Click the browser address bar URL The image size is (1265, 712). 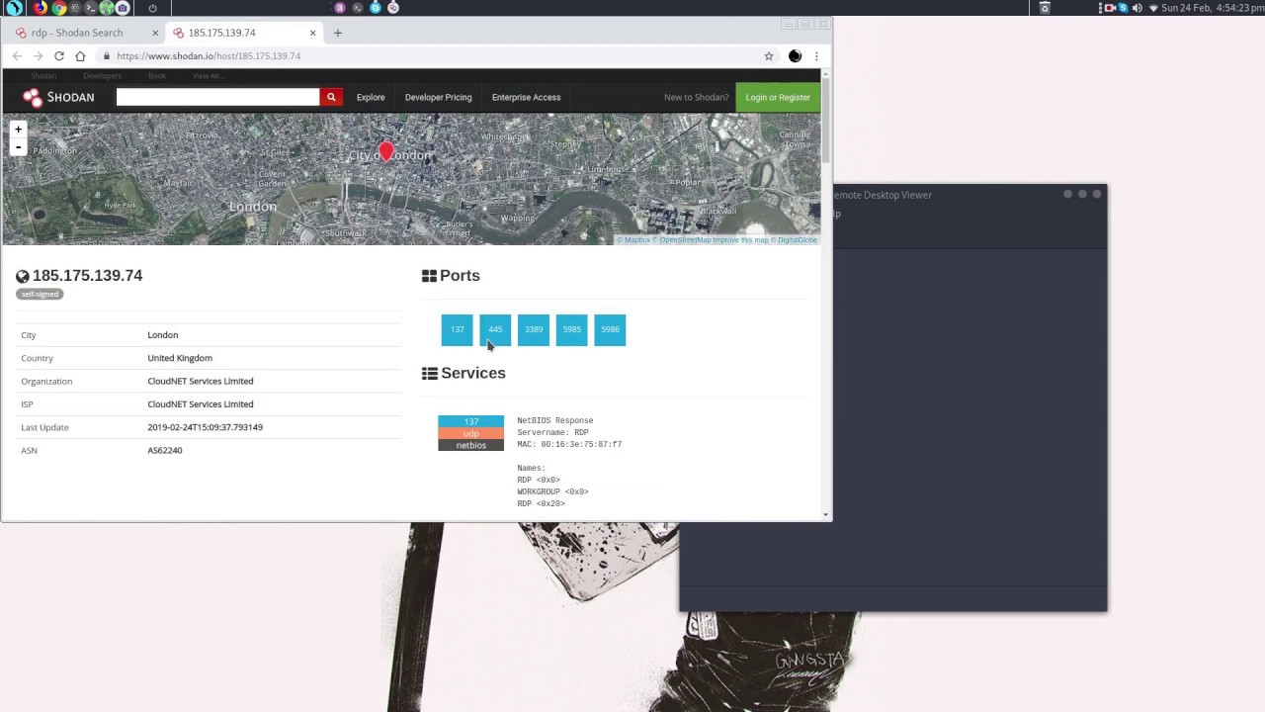tap(209, 56)
